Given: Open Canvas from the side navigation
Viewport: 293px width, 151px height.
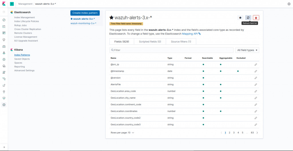Looking at the screenshot, I should click(4, 46).
